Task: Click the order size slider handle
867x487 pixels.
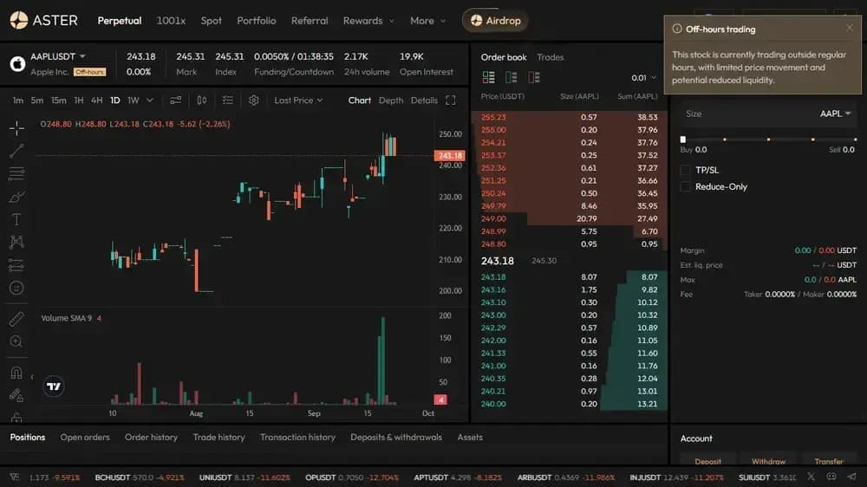Action: point(683,140)
